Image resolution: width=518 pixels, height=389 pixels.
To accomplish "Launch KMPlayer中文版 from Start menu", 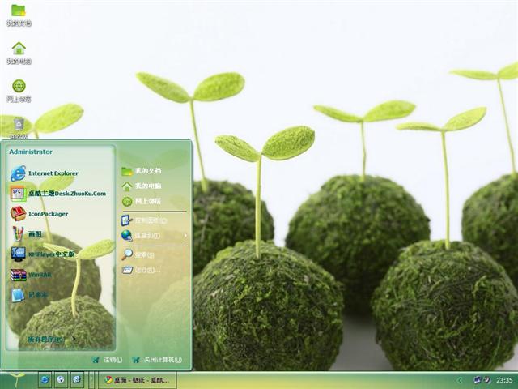I will click(x=43, y=254).
